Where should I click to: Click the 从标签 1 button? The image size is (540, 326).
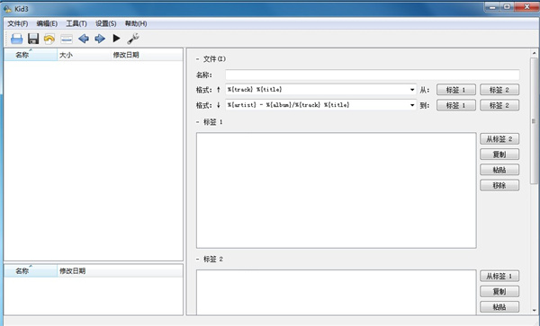pyautogui.click(x=499, y=276)
